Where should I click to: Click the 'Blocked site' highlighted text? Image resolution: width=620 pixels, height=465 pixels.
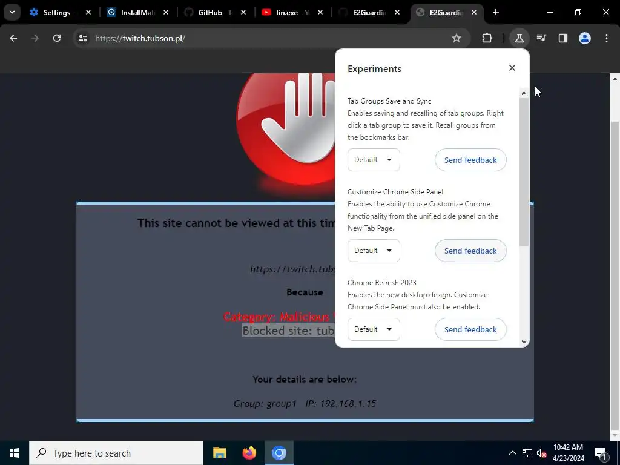tap(288, 331)
